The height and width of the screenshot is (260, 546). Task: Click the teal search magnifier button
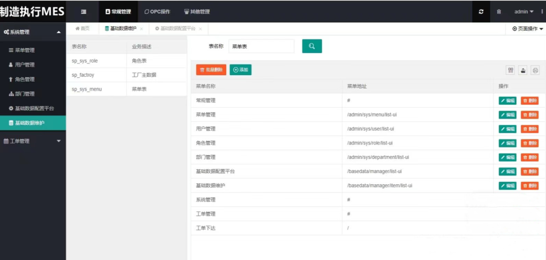coord(312,46)
